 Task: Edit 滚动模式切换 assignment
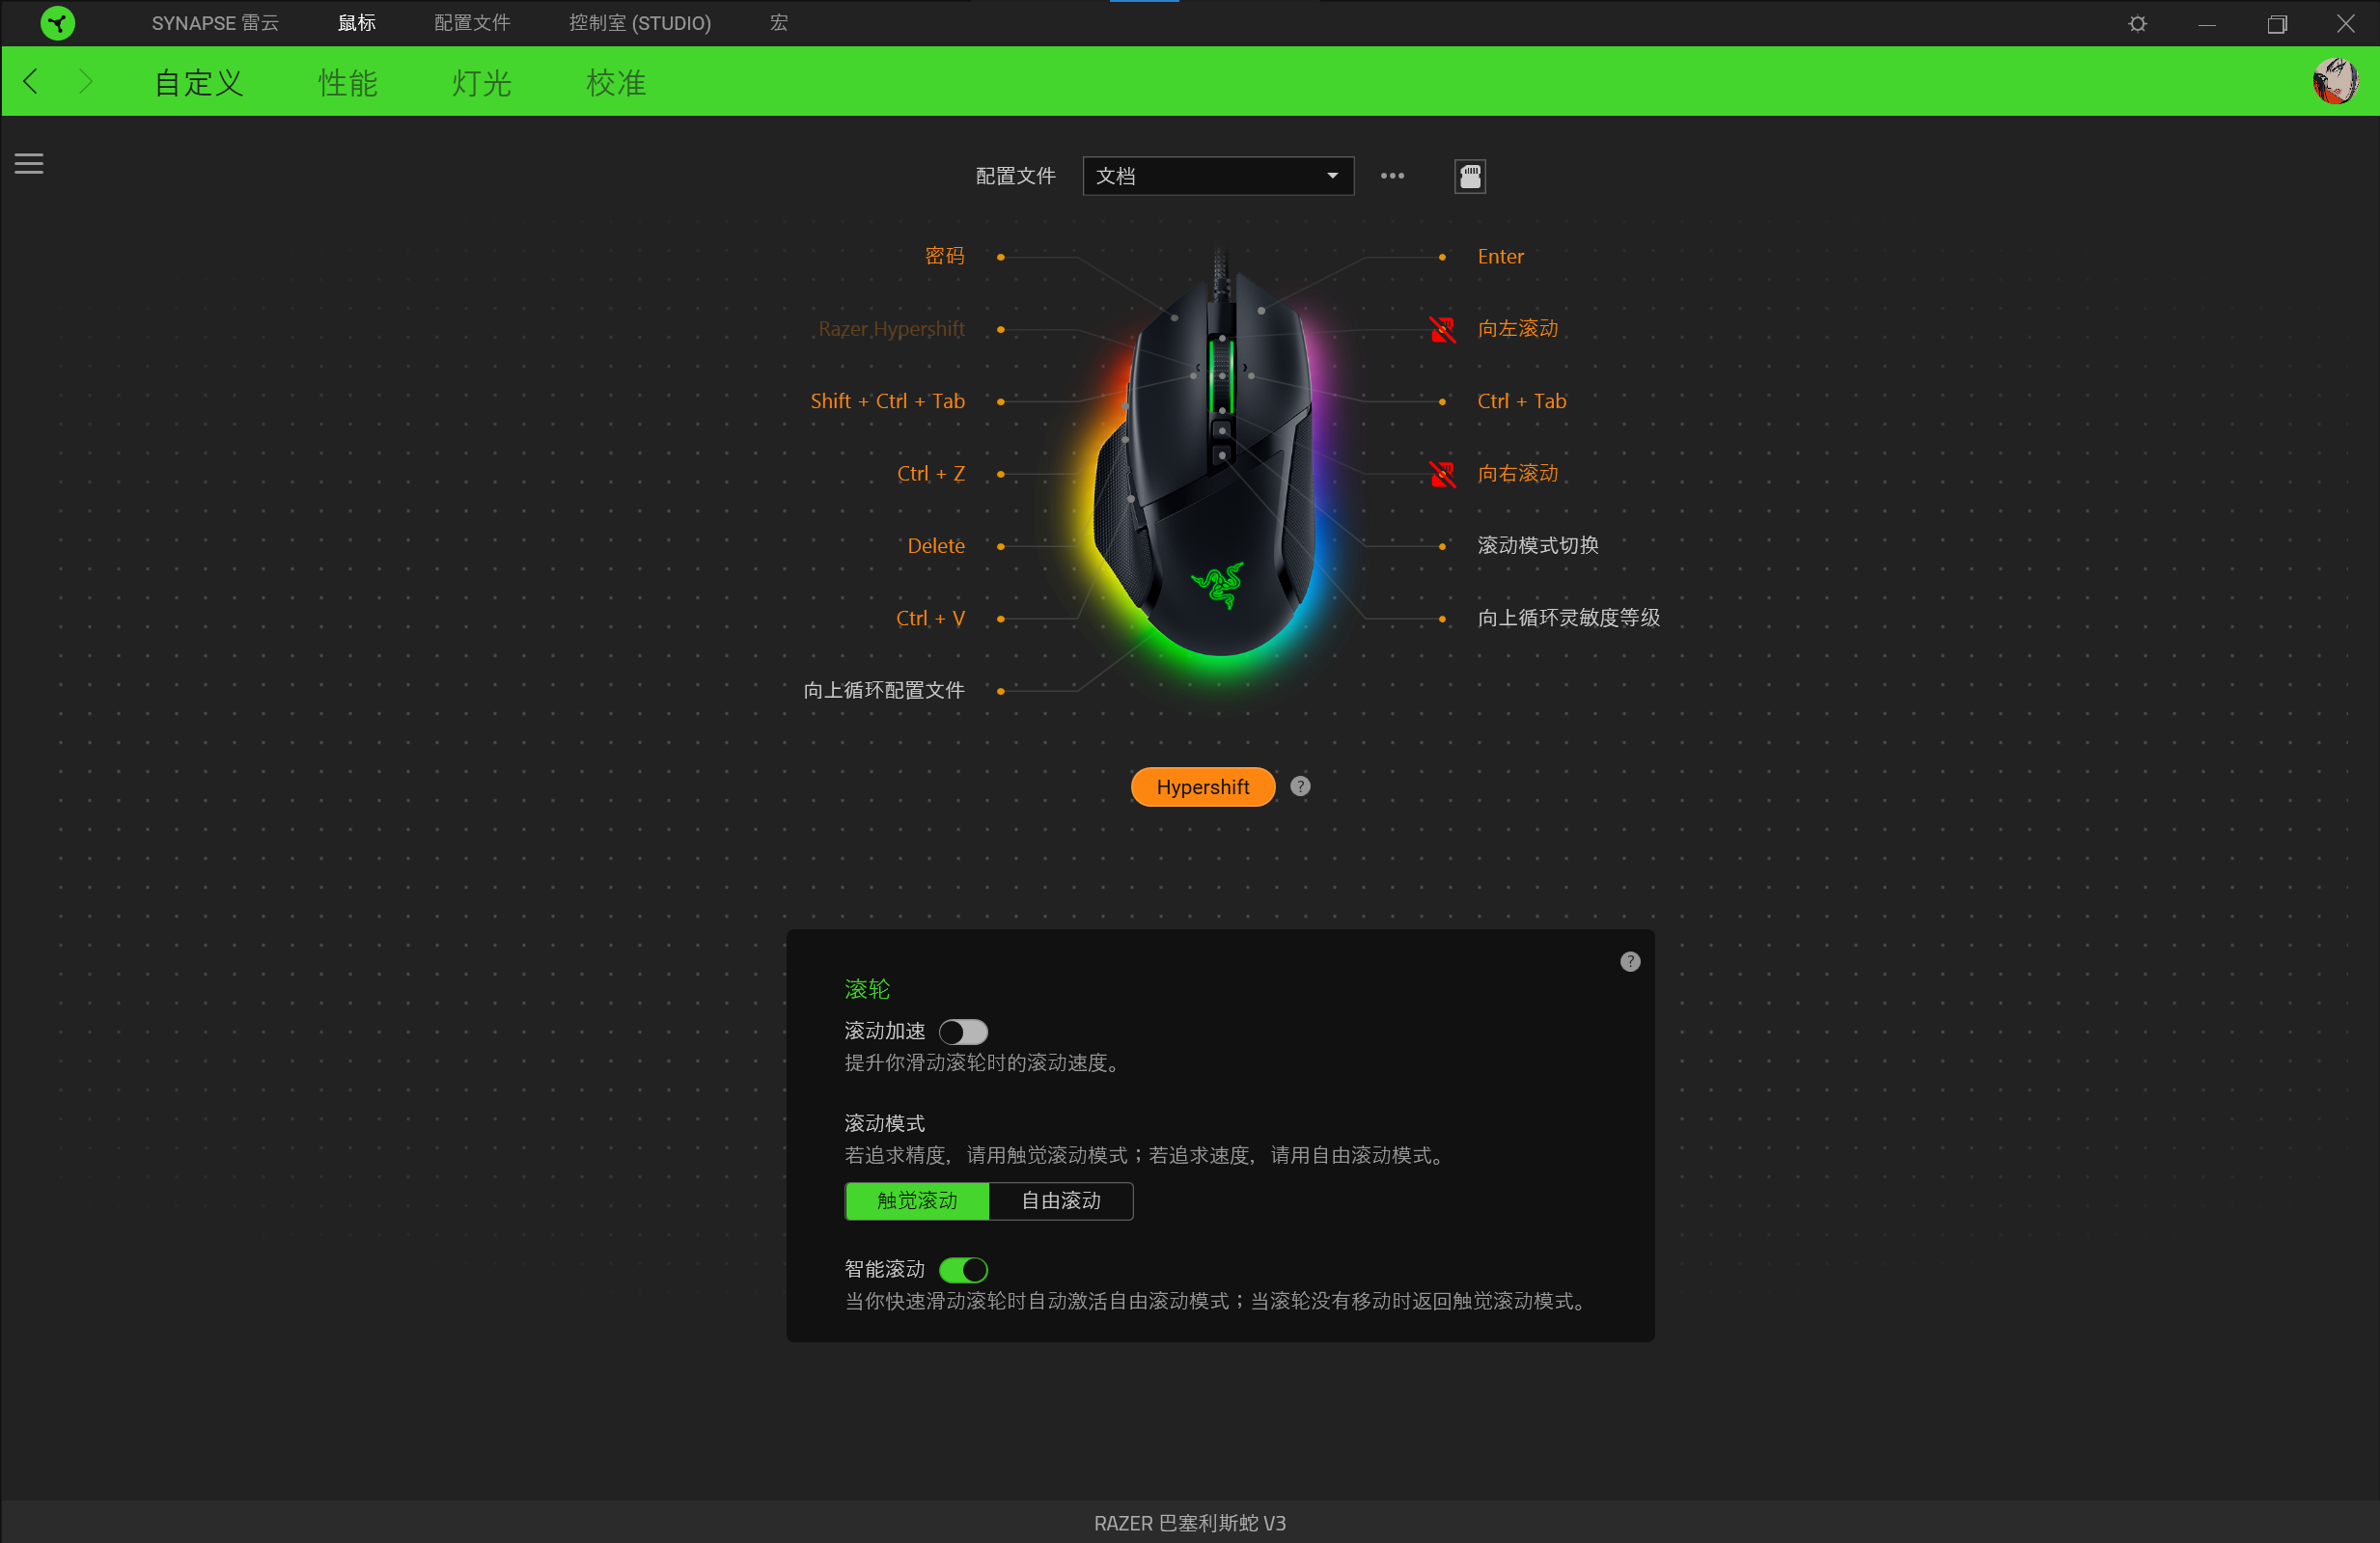tap(1538, 546)
